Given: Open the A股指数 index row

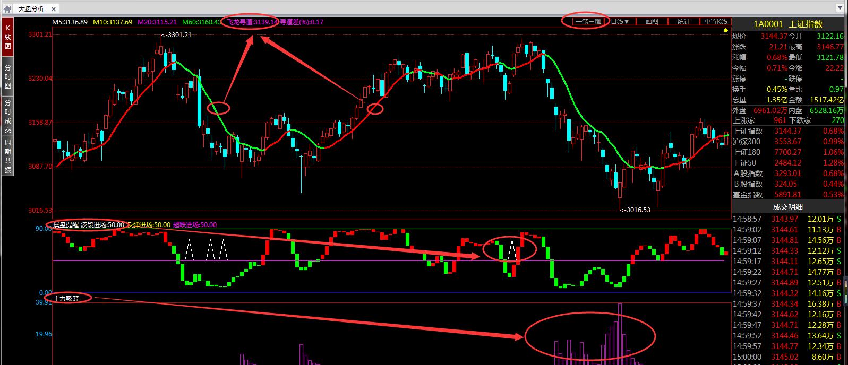Looking at the screenshot, I should coord(788,173).
